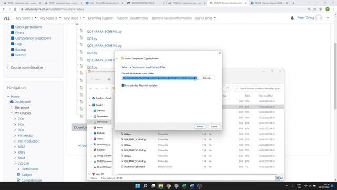Click Explorer search box
The width and height of the screenshot is (337, 190).
point(257,89)
